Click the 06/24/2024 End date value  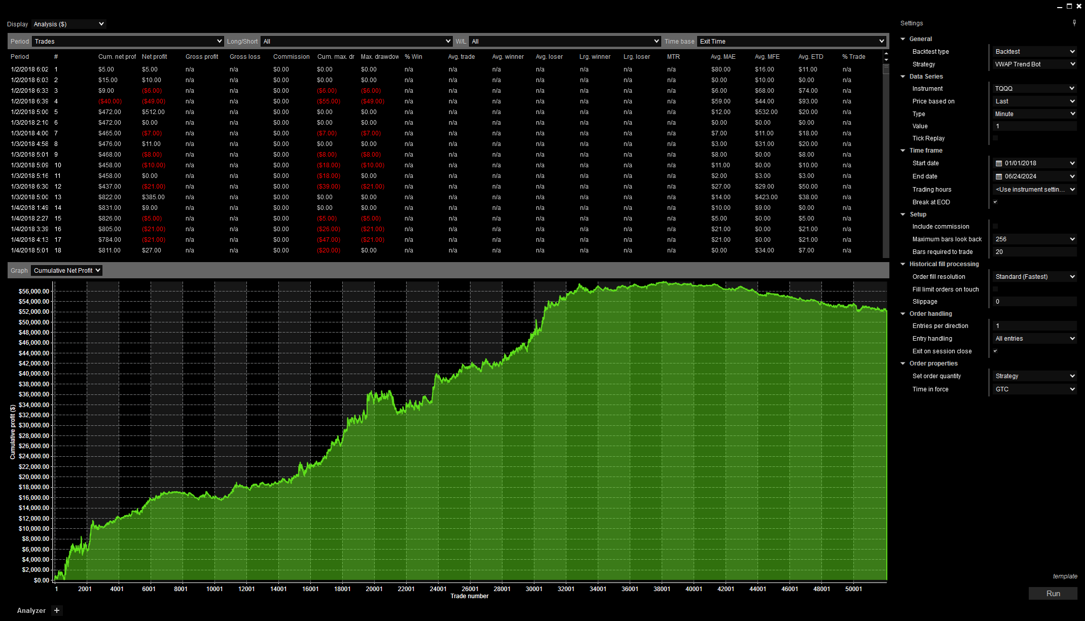click(1021, 176)
